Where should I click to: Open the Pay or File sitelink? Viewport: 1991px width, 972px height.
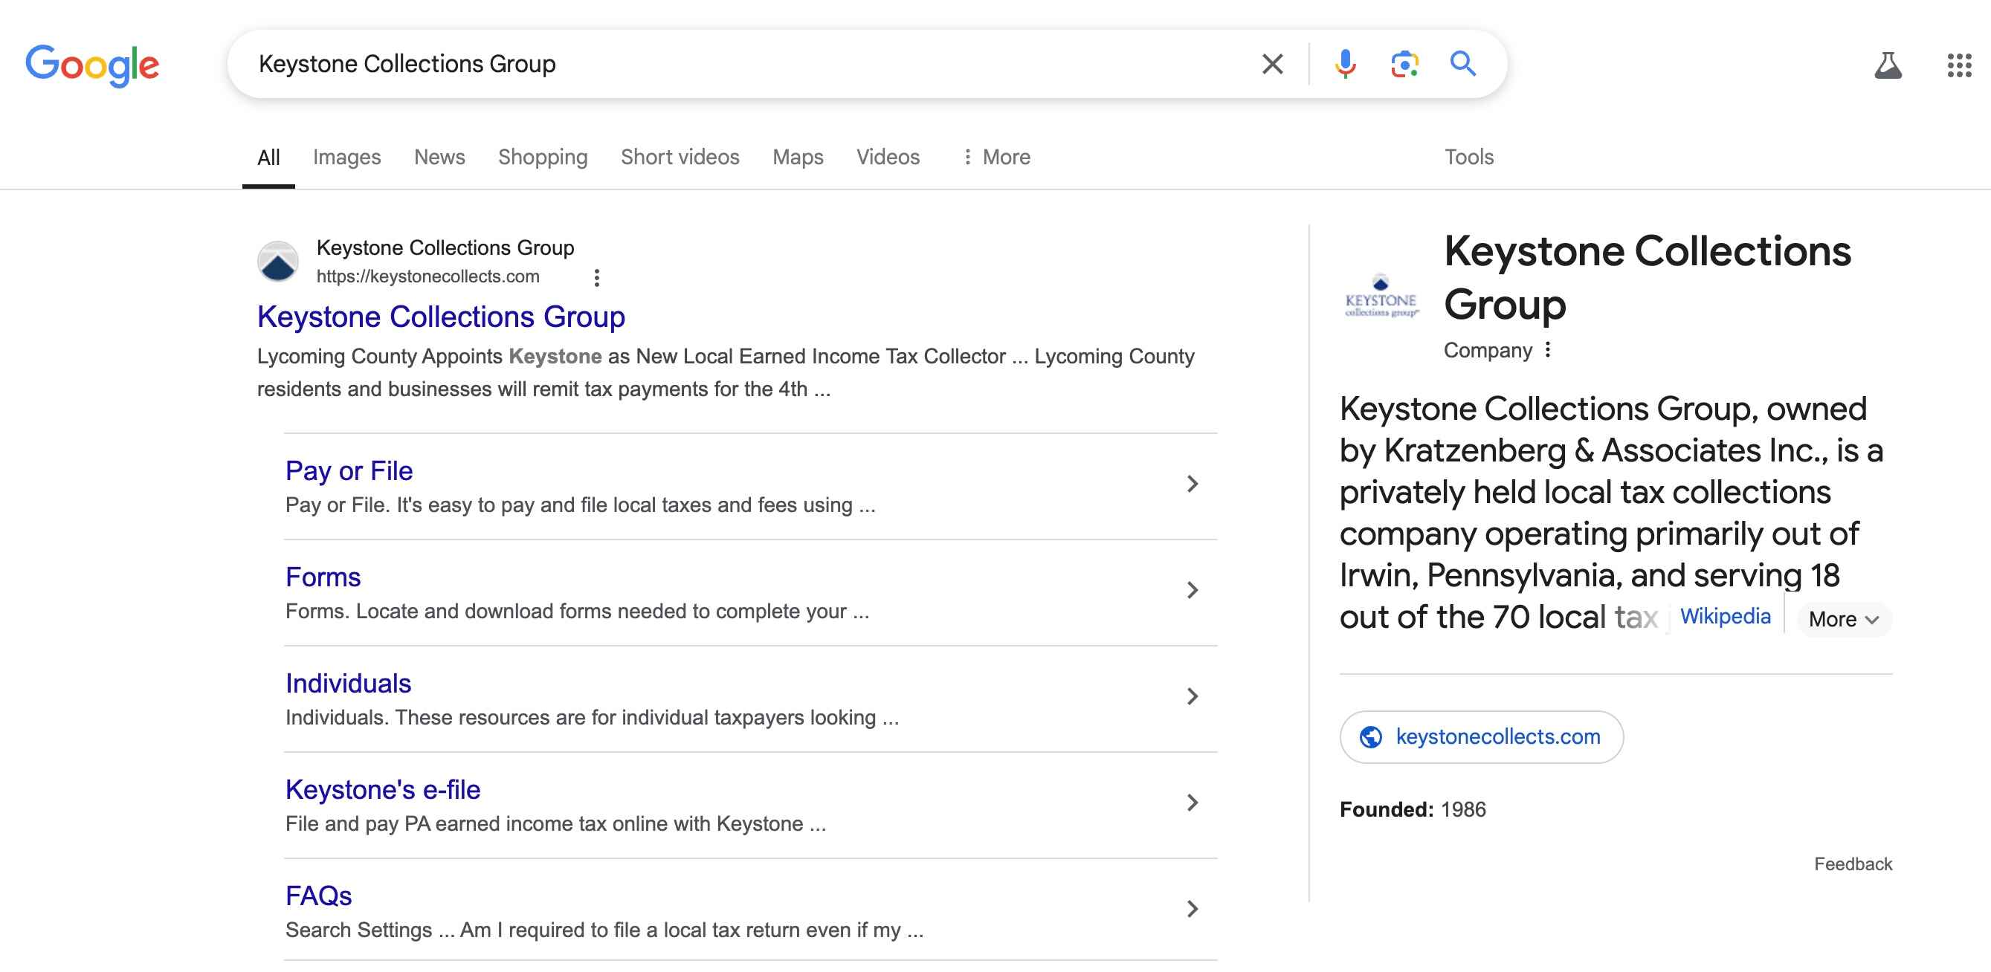coord(349,470)
